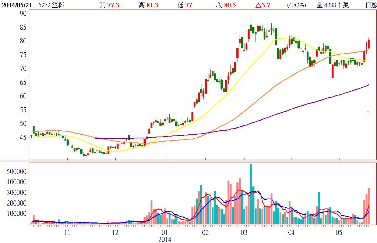Click the 90 price axis label

pos(23,13)
